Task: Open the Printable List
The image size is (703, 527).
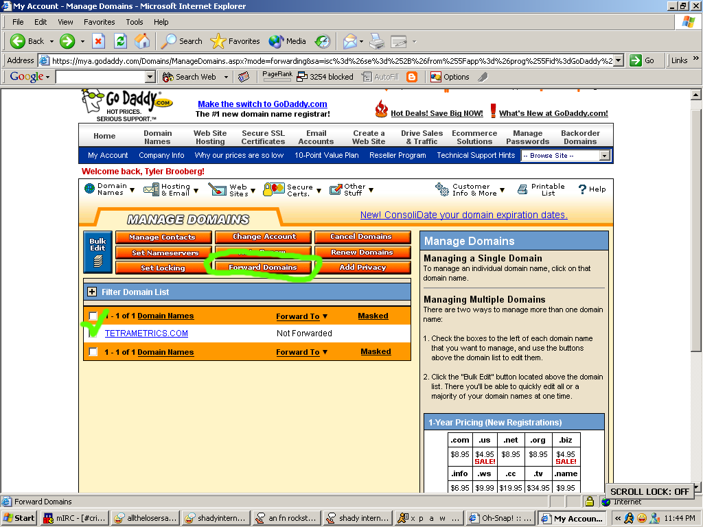Action: click(x=541, y=189)
